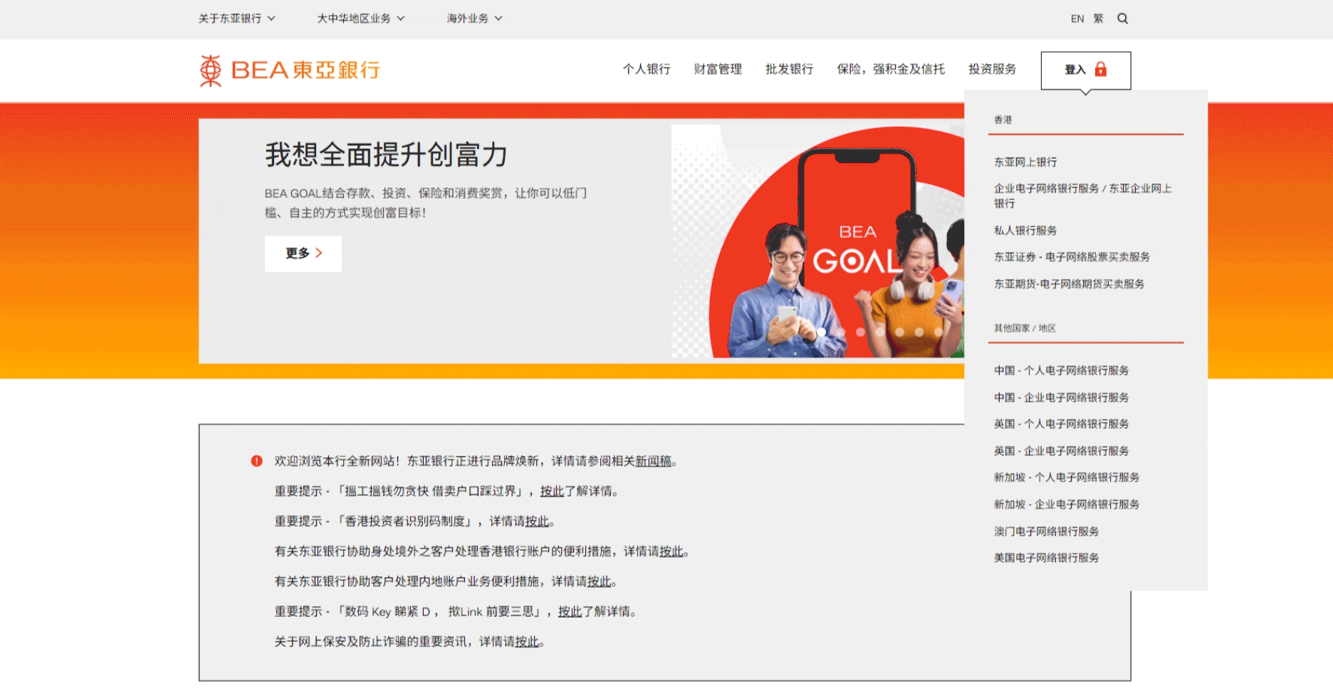The image size is (1333, 691).
Task: Expand the 关于东亚银行 dropdown
Action: [236, 19]
